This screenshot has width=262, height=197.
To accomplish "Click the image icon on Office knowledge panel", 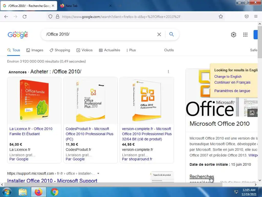I will tap(252, 113).
